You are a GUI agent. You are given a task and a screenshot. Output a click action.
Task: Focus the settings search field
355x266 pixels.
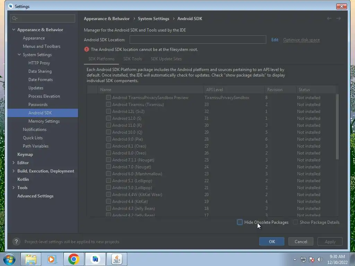click(43, 18)
